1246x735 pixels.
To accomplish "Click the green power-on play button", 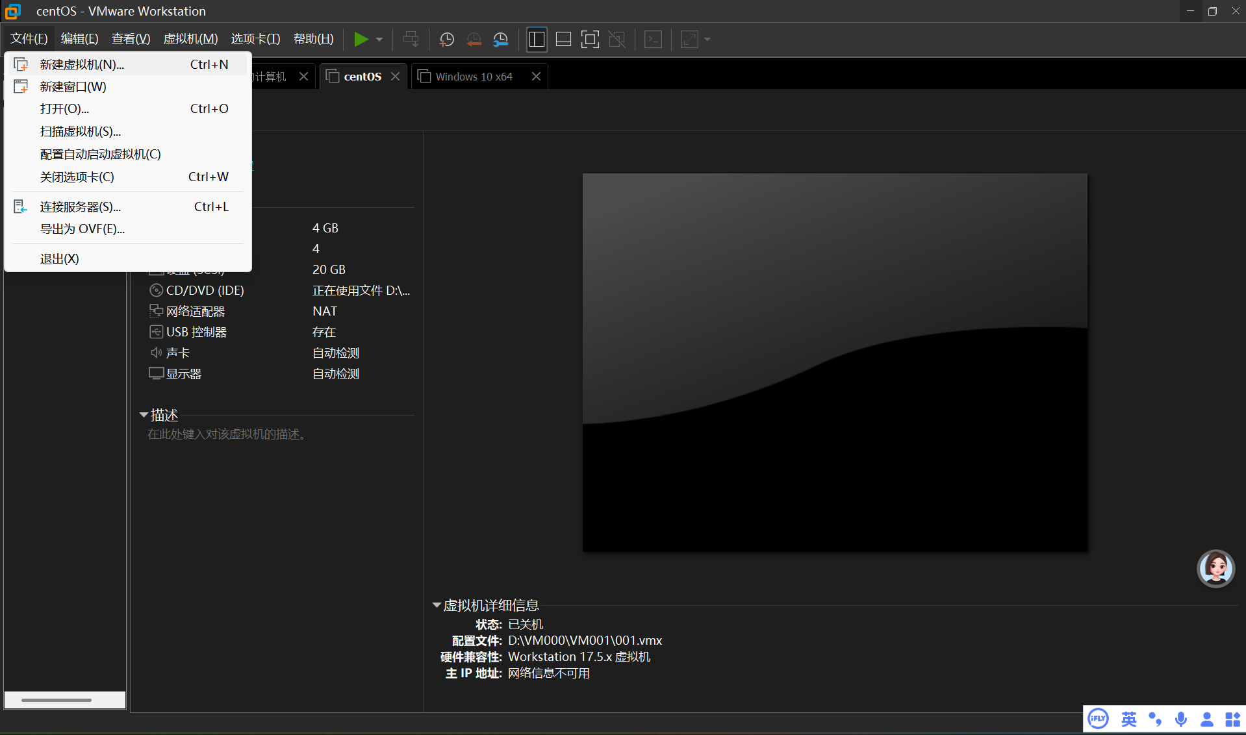I will click(361, 40).
